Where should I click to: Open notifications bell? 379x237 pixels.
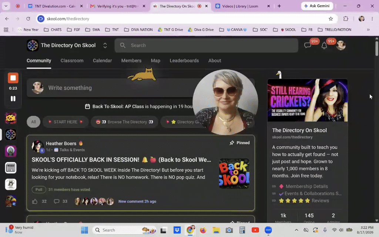(324, 45)
